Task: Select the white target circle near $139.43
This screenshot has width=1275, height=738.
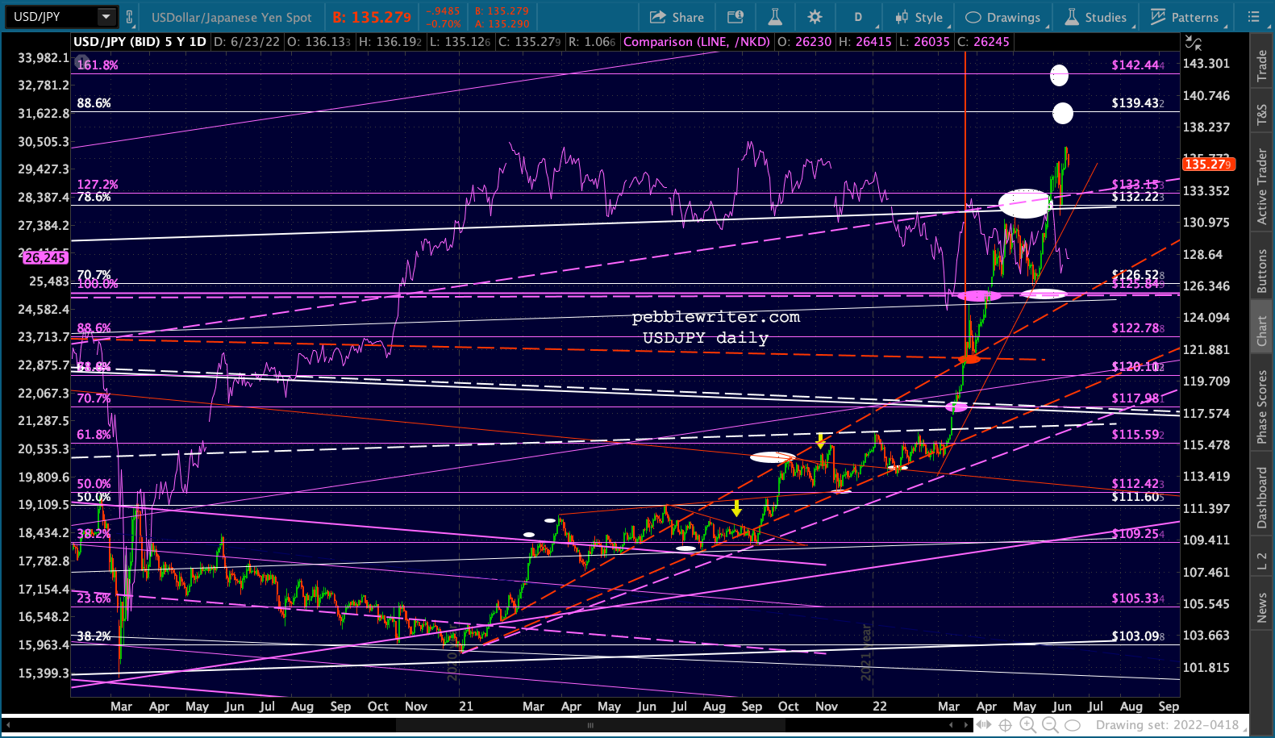Action: [x=1063, y=113]
